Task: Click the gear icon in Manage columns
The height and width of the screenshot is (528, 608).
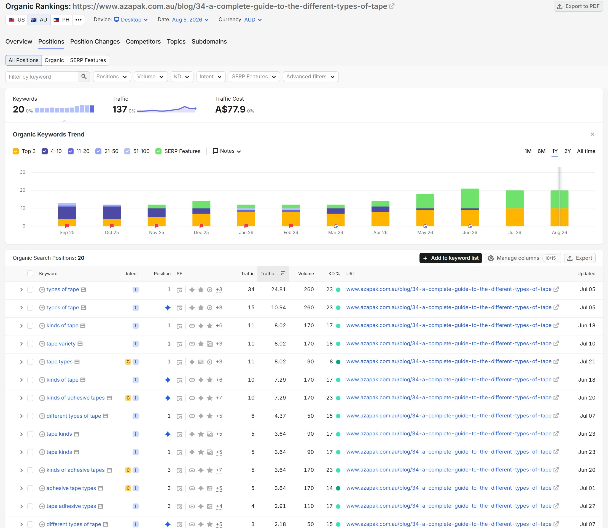Action: 491,258
